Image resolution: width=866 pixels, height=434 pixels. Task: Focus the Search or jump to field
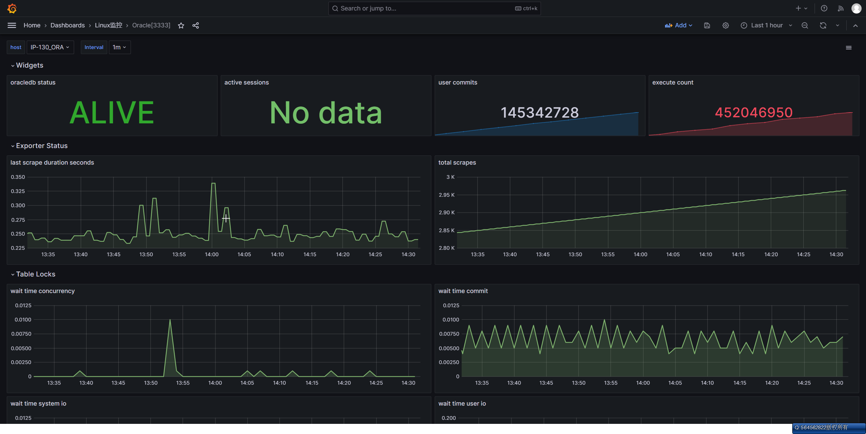[426, 8]
